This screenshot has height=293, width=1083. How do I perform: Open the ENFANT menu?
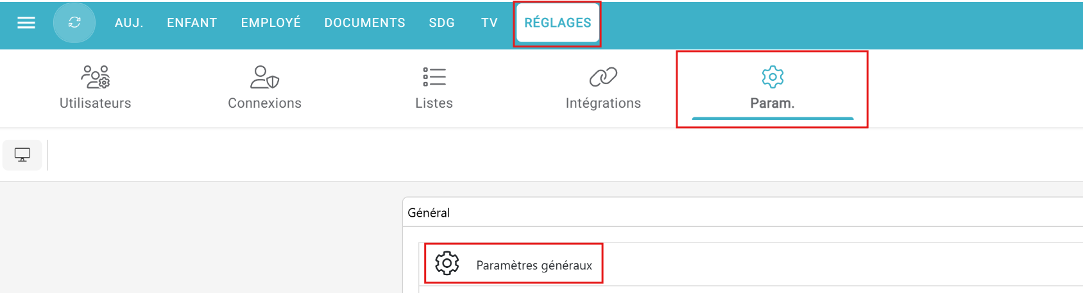click(x=192, y=23)
